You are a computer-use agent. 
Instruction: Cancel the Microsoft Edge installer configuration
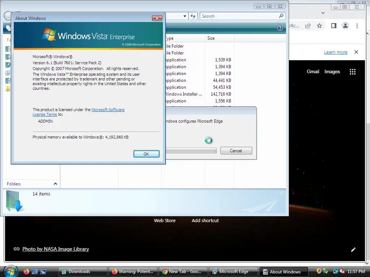(x=236, y=151)
